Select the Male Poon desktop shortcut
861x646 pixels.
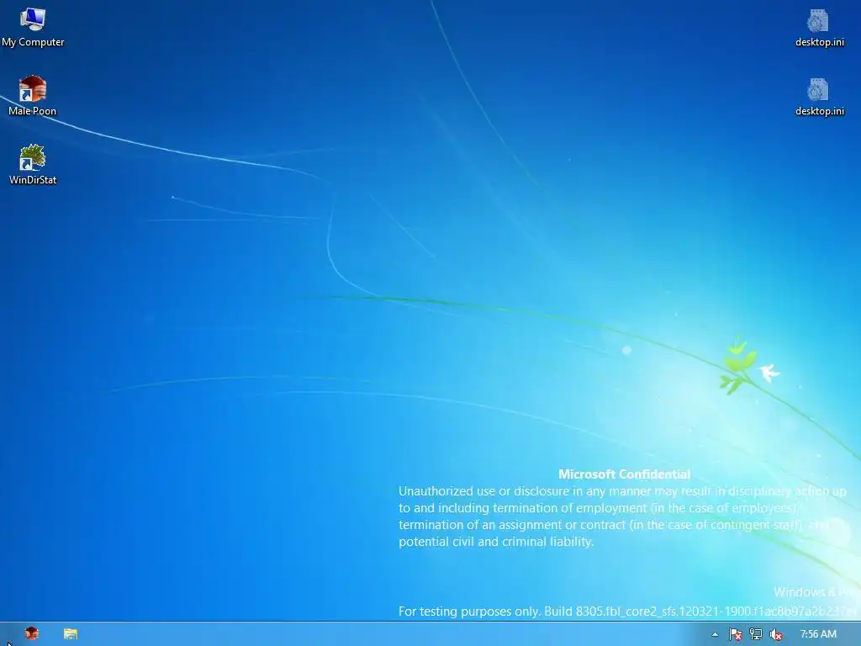(33, 96)
